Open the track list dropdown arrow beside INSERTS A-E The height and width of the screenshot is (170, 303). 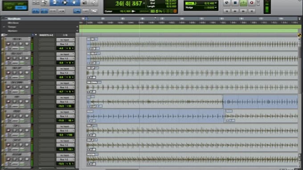36,35
